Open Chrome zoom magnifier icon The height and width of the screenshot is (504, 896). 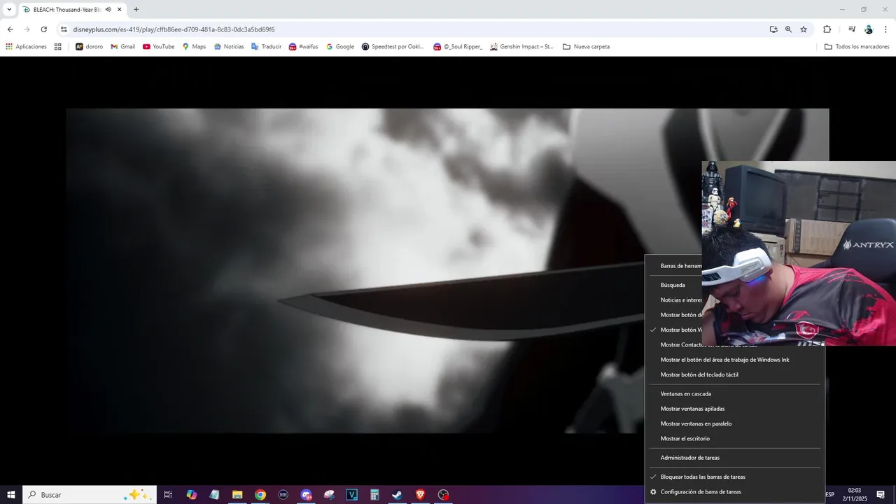point(788,29)
